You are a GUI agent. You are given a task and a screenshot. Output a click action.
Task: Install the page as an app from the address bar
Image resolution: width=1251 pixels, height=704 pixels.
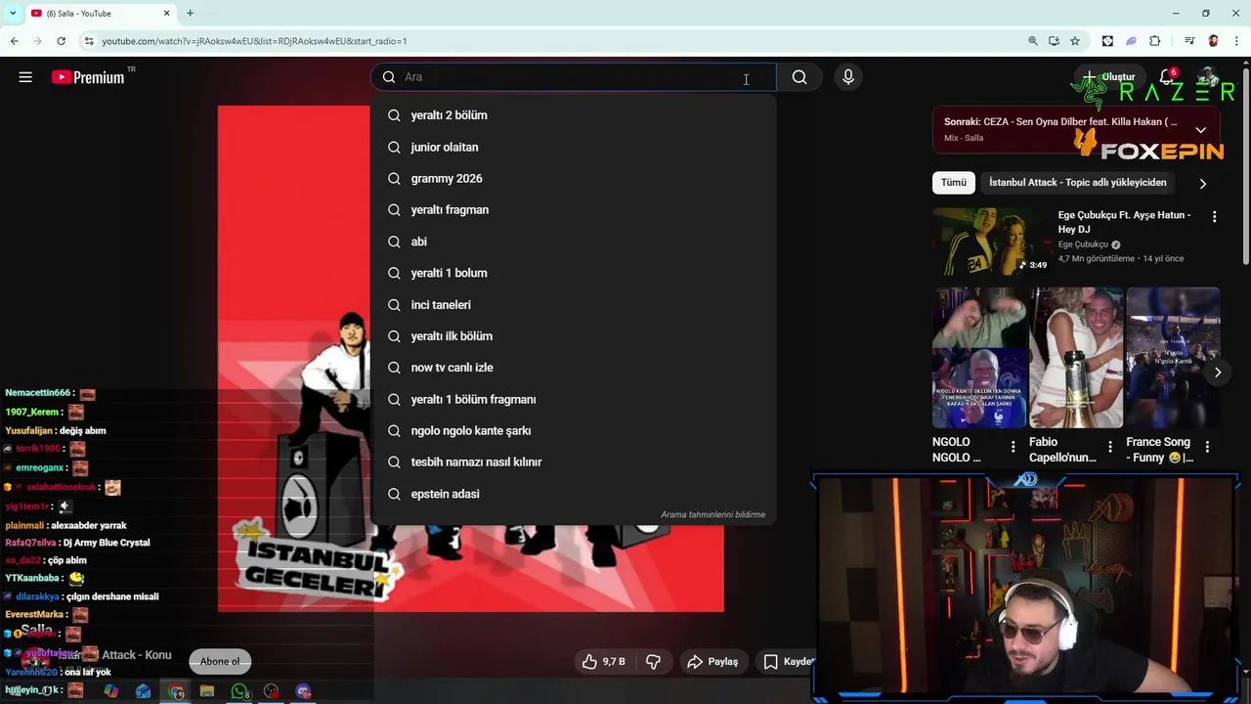tap(1054, 41)
